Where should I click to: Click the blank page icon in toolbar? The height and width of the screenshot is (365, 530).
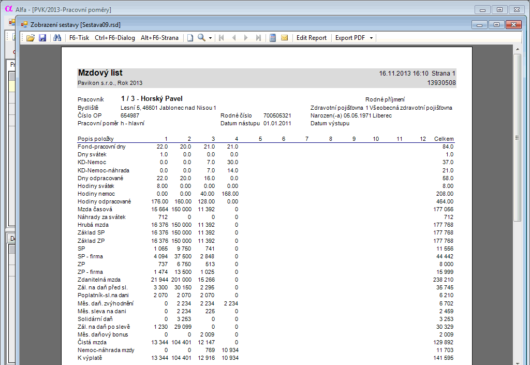click(x=190, y=38)
